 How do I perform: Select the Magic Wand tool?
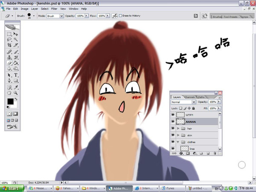tap(16, 39)
